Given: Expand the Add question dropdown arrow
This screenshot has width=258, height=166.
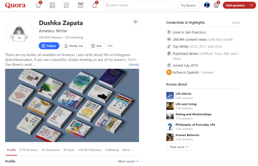Looking at the screenshot, I should point(251,5).
